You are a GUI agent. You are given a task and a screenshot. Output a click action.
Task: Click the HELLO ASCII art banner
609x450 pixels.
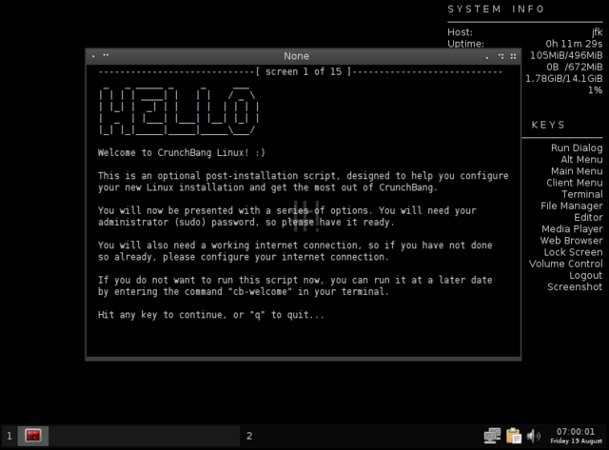click(178, 111)
